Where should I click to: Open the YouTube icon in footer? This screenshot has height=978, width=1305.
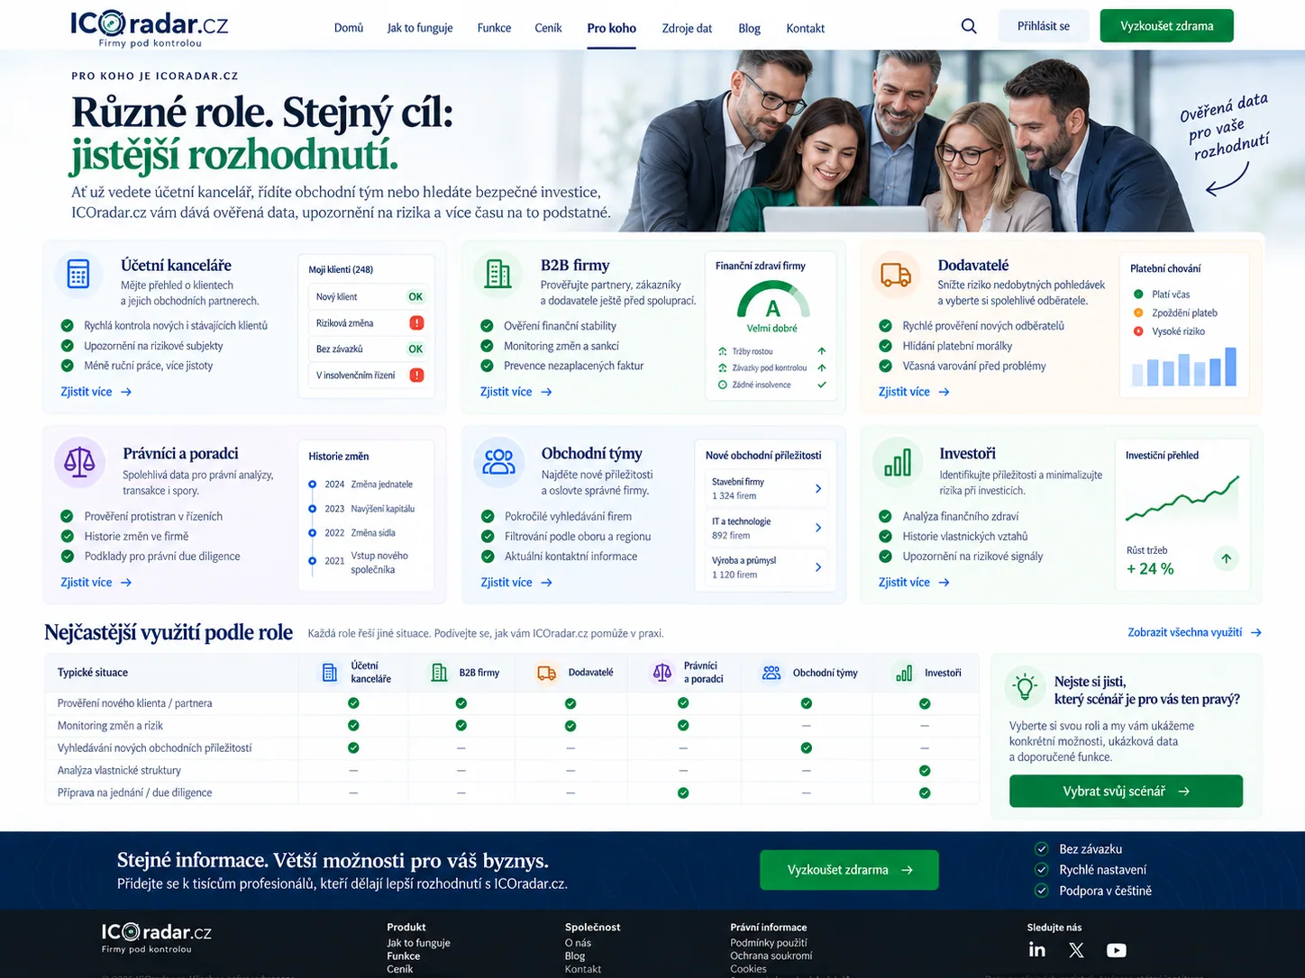coord(1116,950)
